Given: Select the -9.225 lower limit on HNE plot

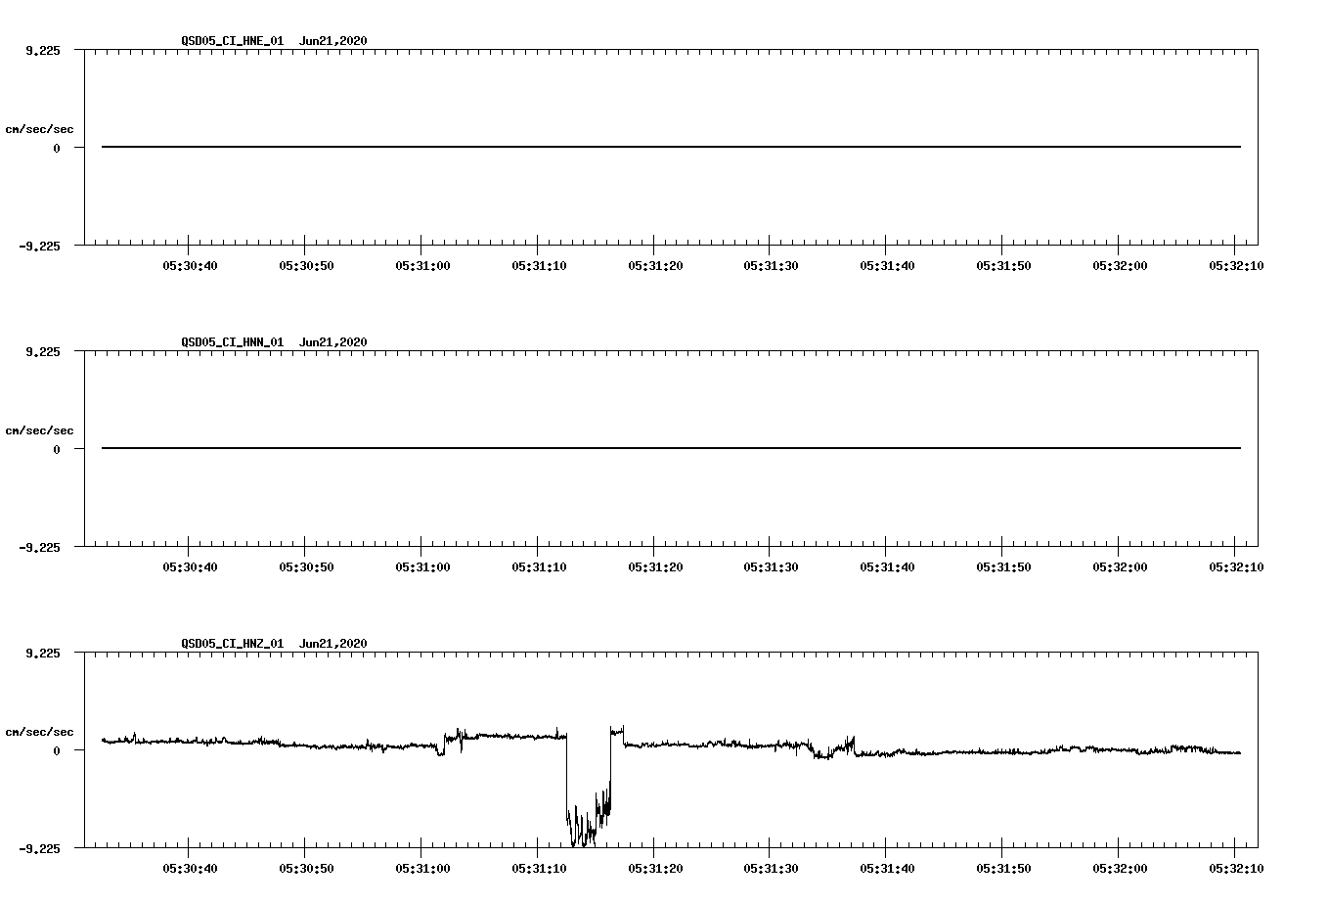Looking at the screenshot, I should click(40, 247).
